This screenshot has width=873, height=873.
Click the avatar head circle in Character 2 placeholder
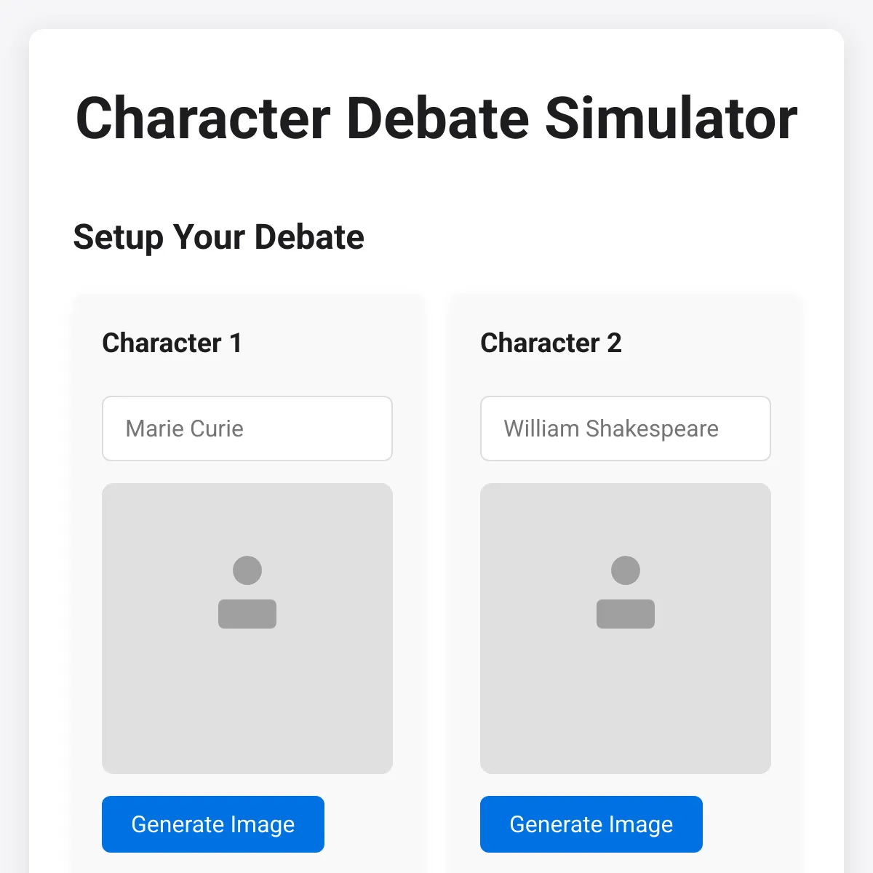pos(625,570)
